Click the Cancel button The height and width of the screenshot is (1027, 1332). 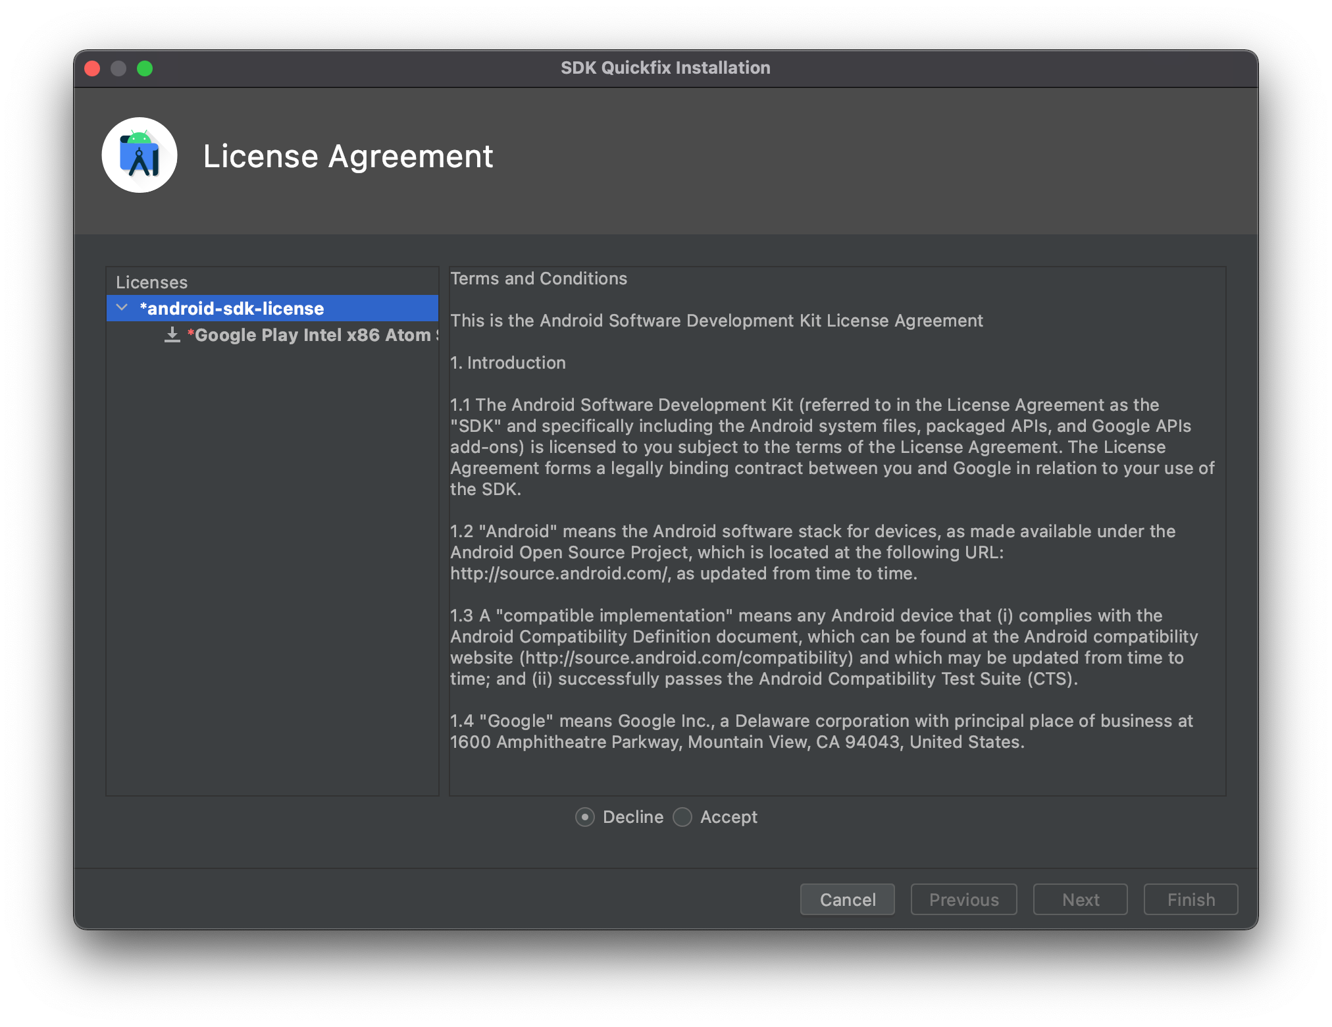(848, 899)
